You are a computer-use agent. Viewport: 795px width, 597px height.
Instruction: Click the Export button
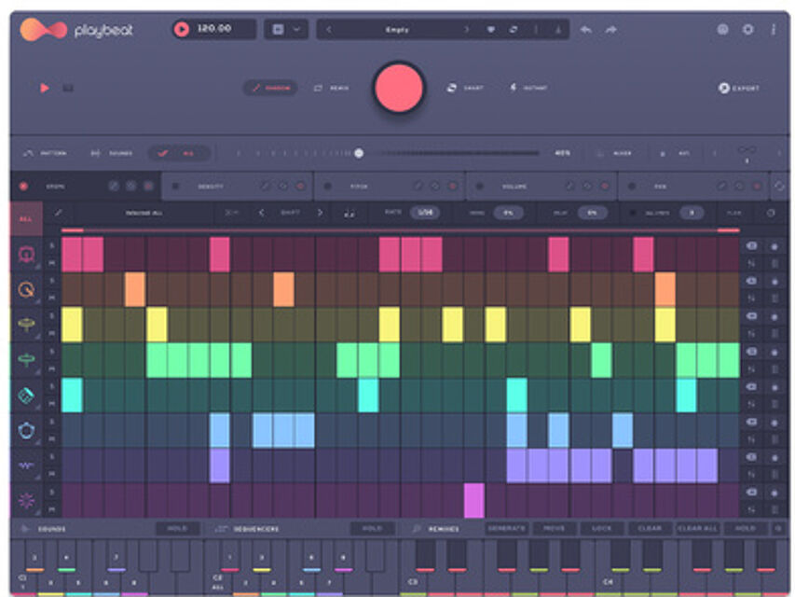coord(739,88)
